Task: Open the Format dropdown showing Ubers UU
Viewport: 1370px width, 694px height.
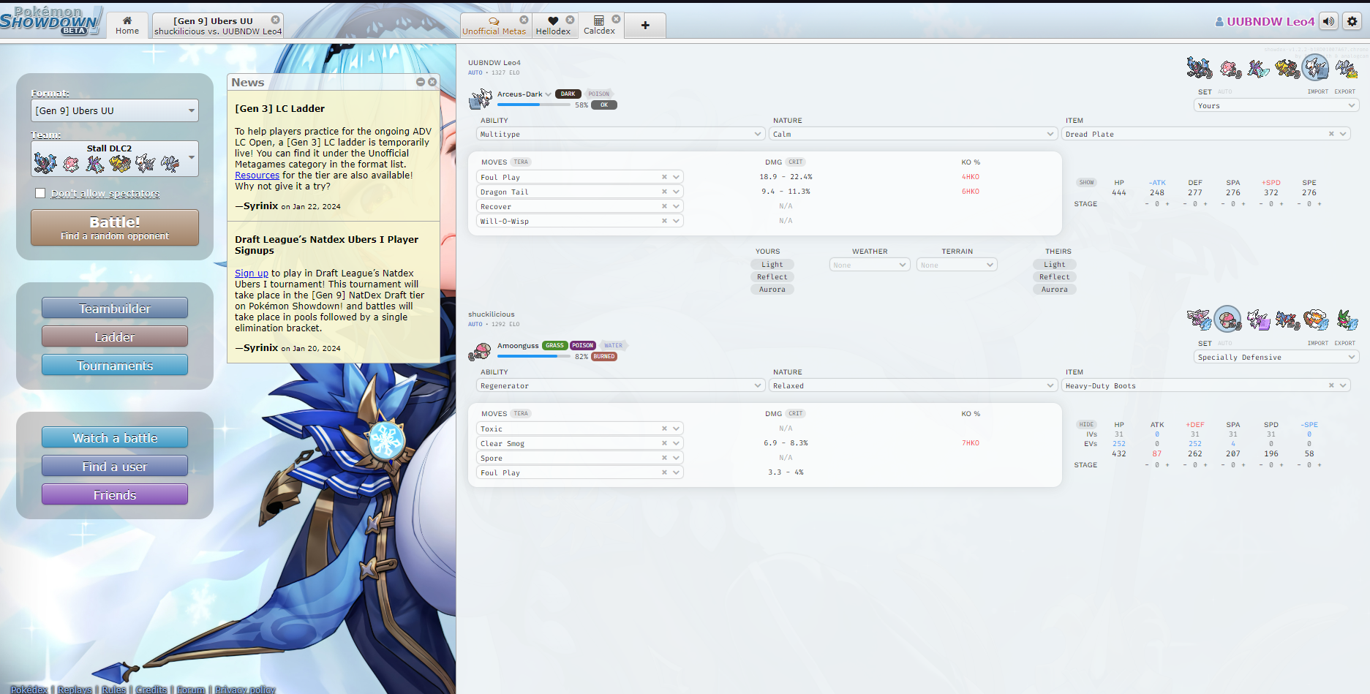Action: click(115, 110)
